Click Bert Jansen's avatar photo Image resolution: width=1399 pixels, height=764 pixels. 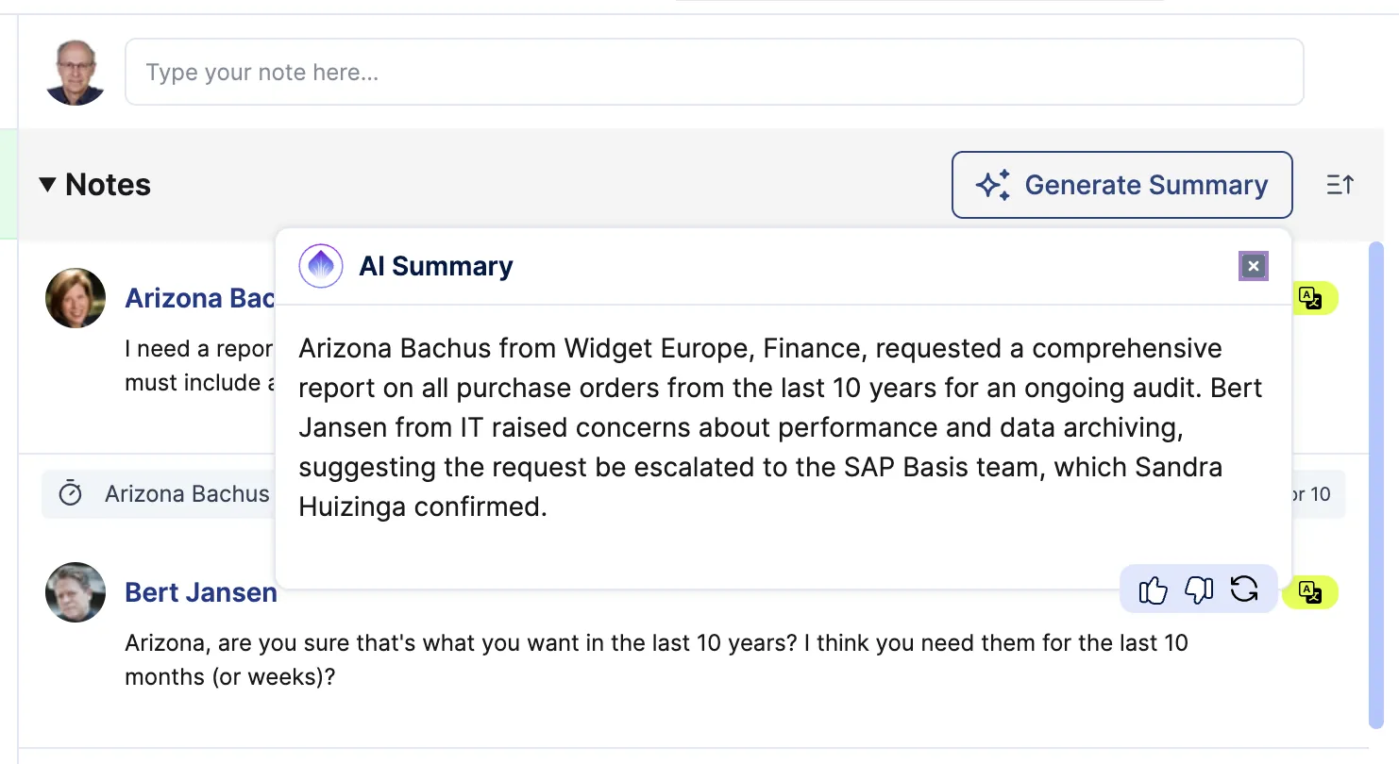click(76, 592)
